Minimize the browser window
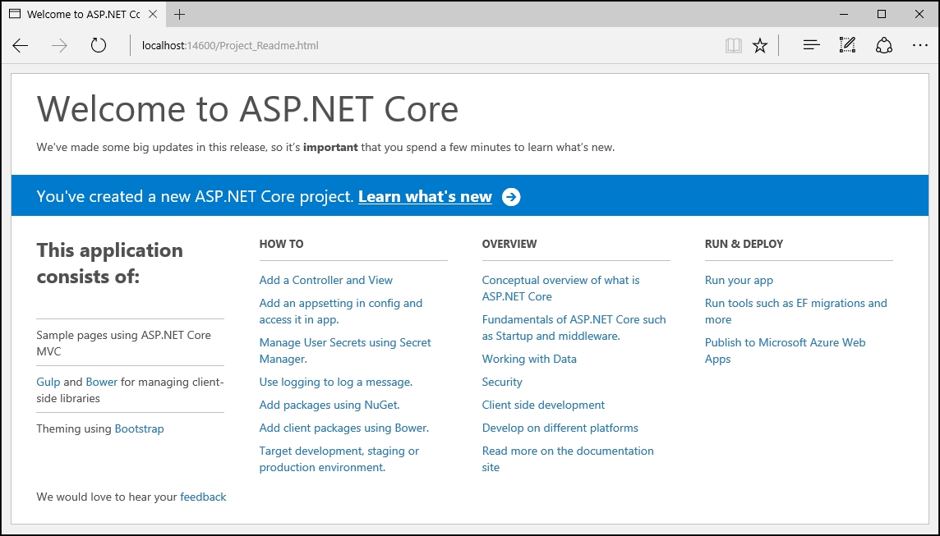 point(844,15)
